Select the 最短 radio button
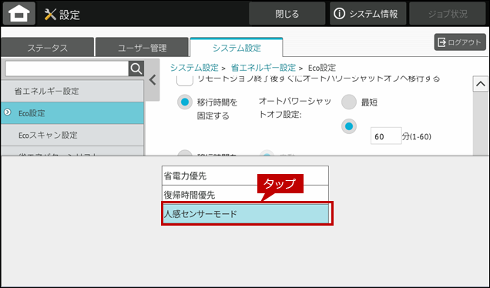 (x=349, y=102)
